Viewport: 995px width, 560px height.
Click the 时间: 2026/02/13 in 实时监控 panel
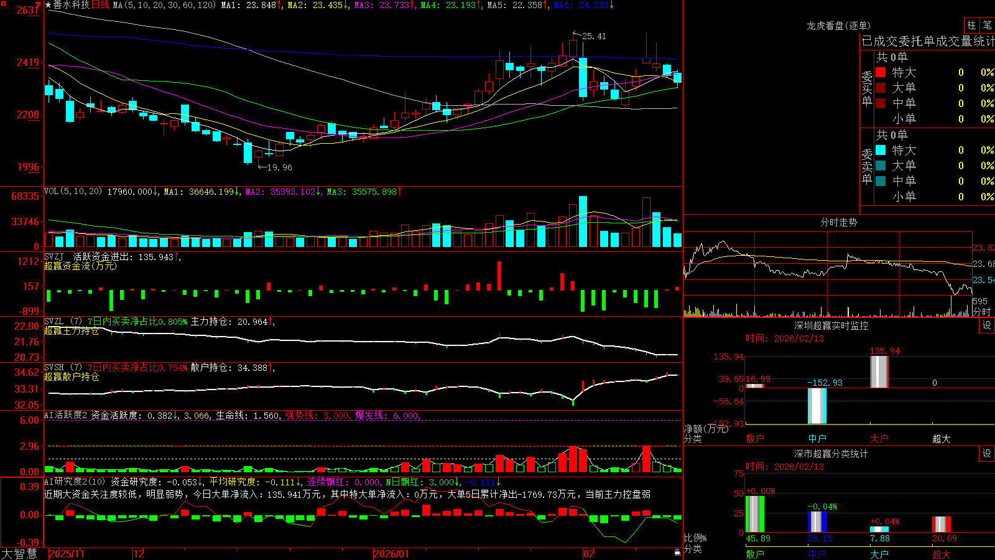[785, 338]
